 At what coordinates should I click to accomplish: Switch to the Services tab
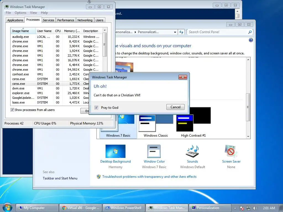pos(48,20)
